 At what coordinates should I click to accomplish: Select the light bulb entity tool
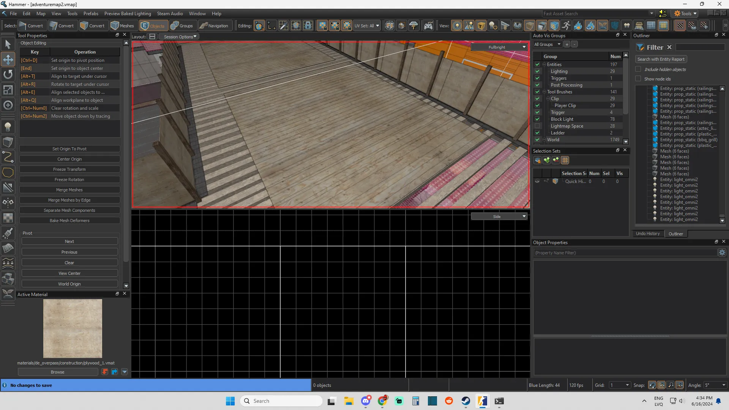click(x=8, y=127)
